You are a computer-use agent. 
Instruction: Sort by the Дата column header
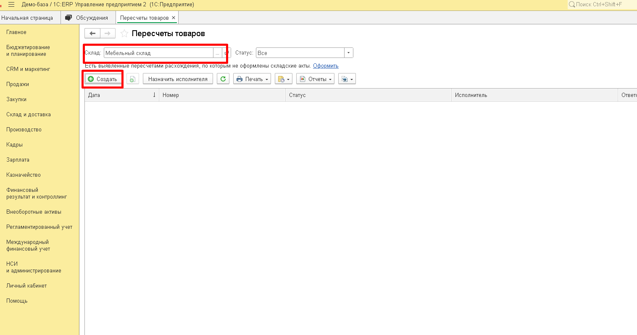click(122, 95)
